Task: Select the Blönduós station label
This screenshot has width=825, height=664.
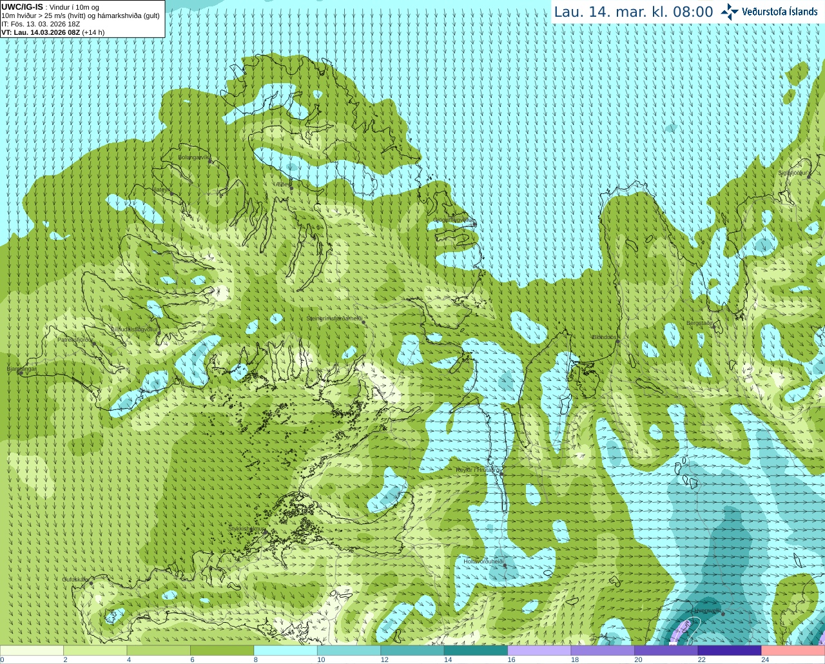Action: (x=605, y=337)
